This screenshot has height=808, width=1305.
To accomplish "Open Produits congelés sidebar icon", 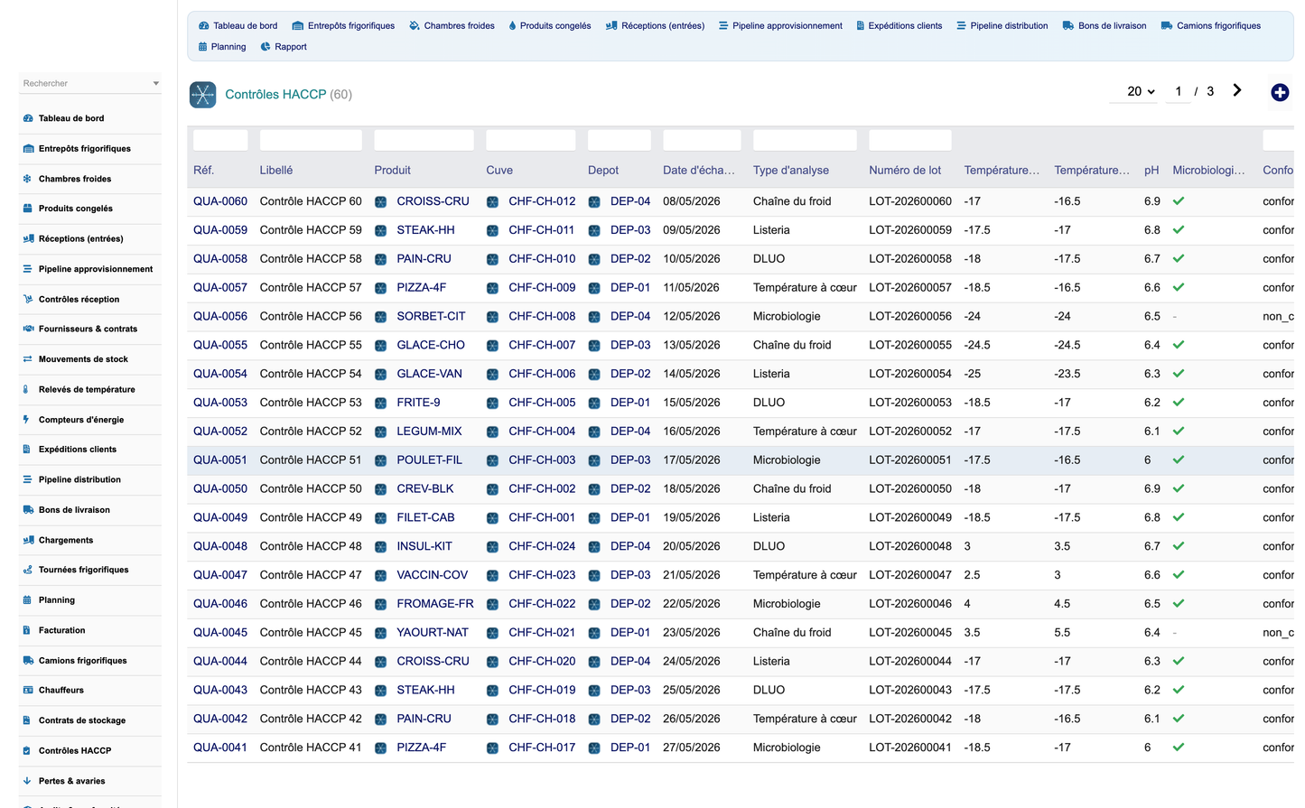I will 27,209.
